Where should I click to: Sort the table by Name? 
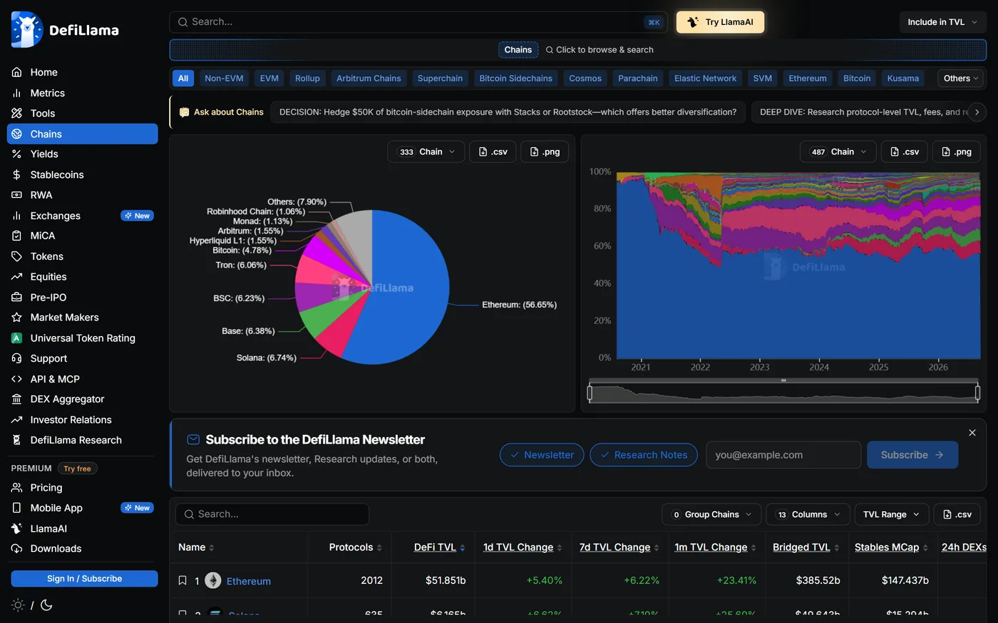click(x=196, y=548)
